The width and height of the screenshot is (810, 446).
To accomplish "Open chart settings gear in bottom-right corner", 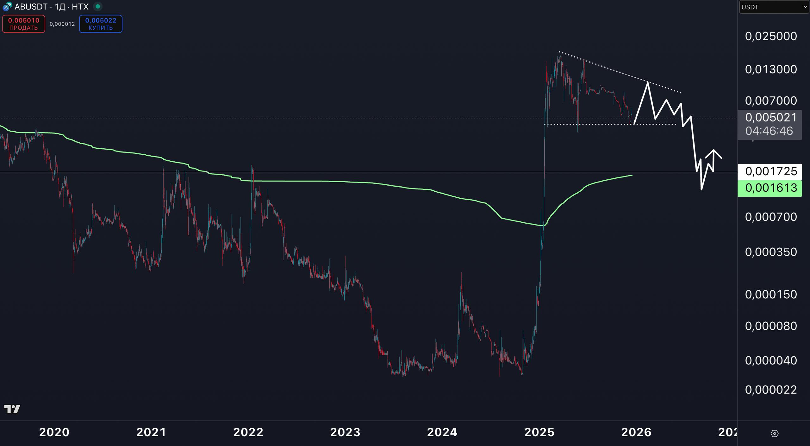I will tap(774, 433).
